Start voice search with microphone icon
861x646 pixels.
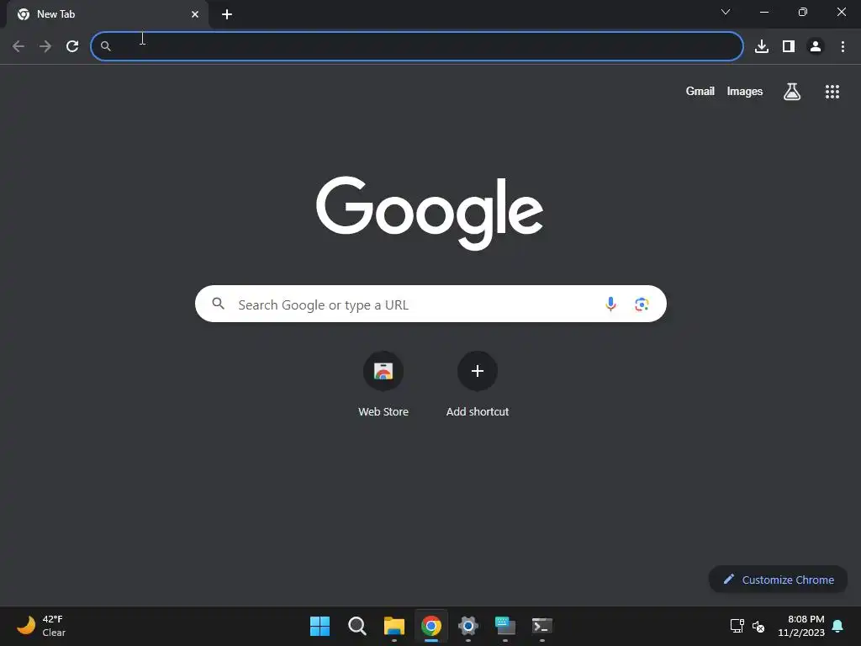coord(610,304)
